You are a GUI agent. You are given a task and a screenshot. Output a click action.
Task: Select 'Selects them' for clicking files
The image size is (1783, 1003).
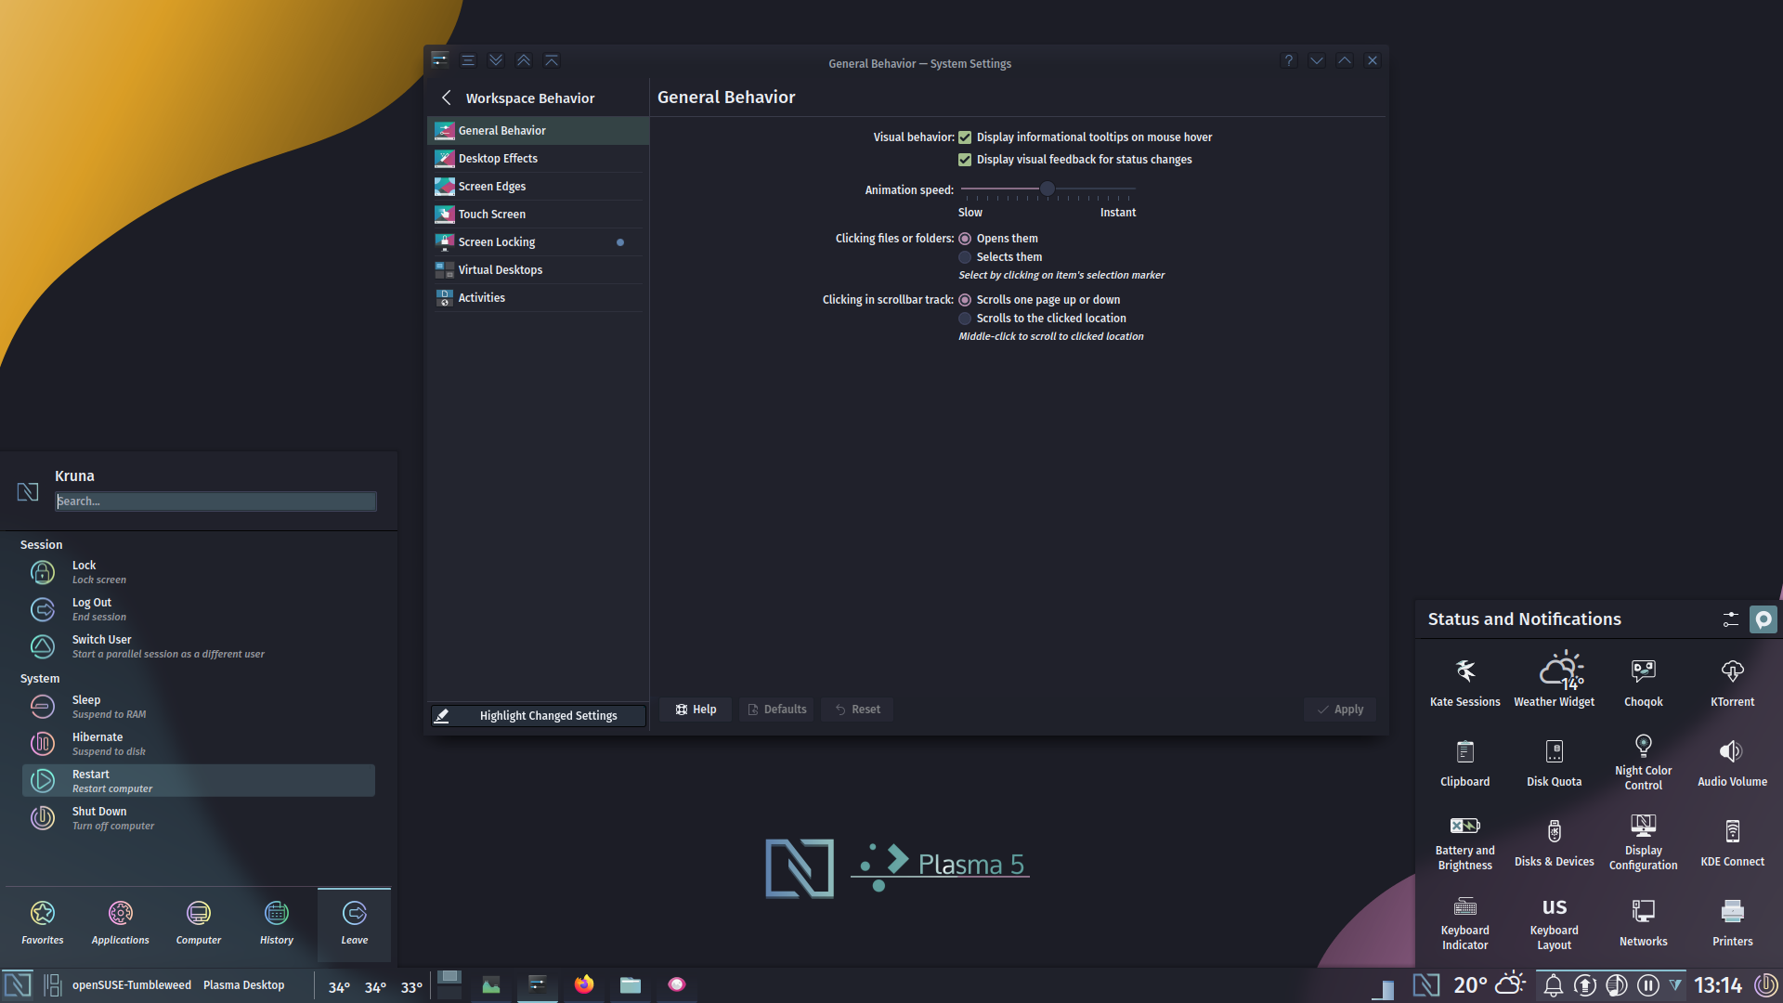coord(965,257)
